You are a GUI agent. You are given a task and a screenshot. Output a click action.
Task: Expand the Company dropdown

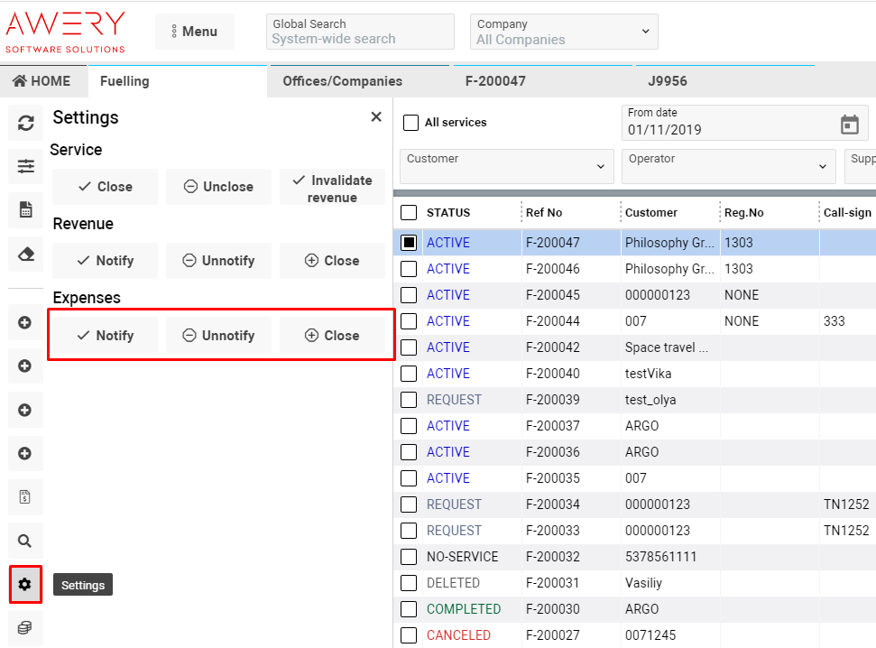point(564,32)
